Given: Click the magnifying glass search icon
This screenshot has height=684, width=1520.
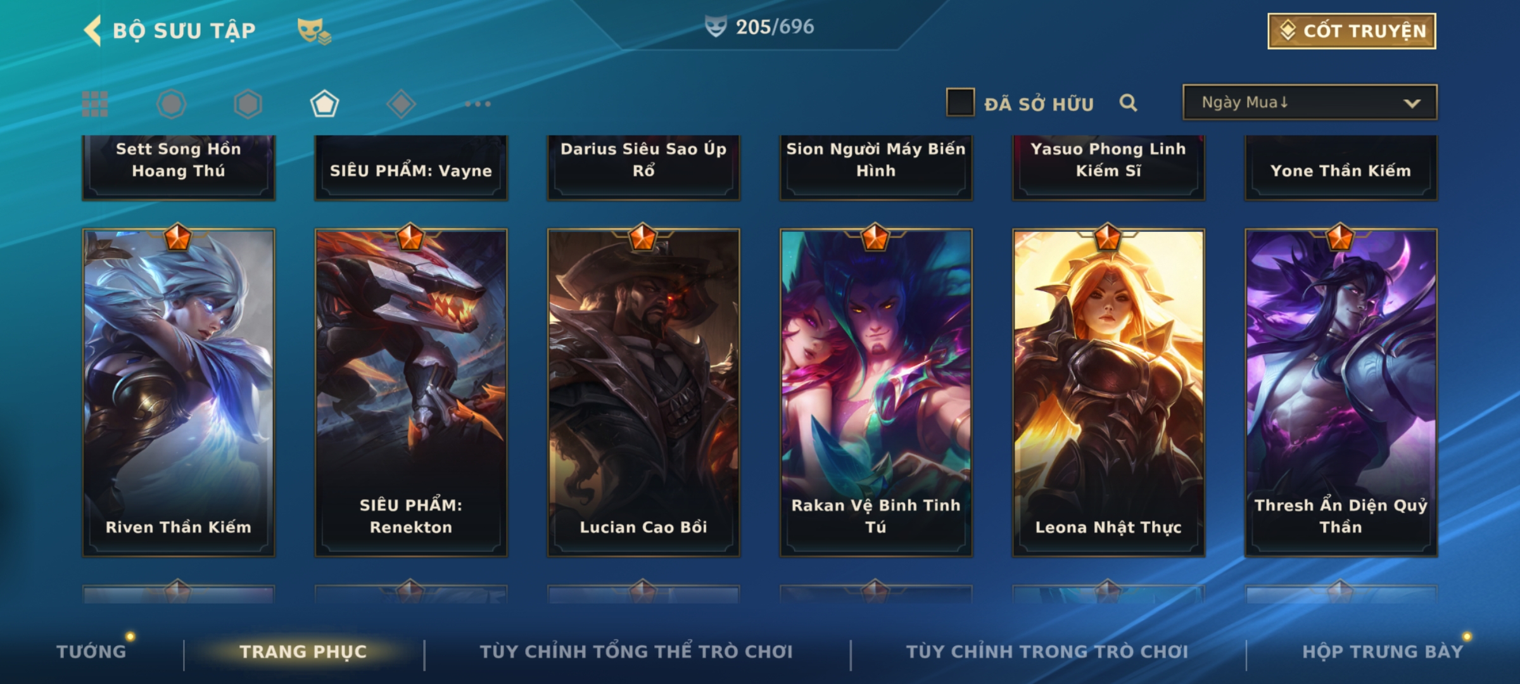Looking at the screenshot, I should click(x=1128, y=103).
